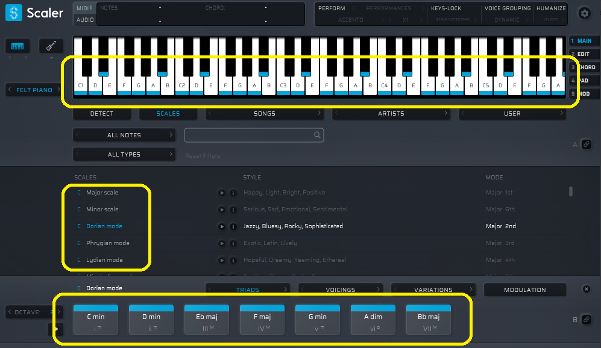Play the Phrygian mode preview
The image size is (601, 348).
click(x=222, y=243)
